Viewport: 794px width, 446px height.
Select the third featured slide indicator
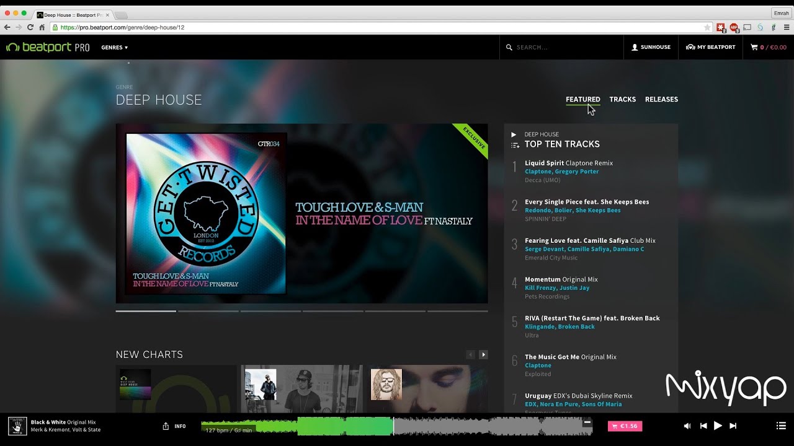coord(270,311)
